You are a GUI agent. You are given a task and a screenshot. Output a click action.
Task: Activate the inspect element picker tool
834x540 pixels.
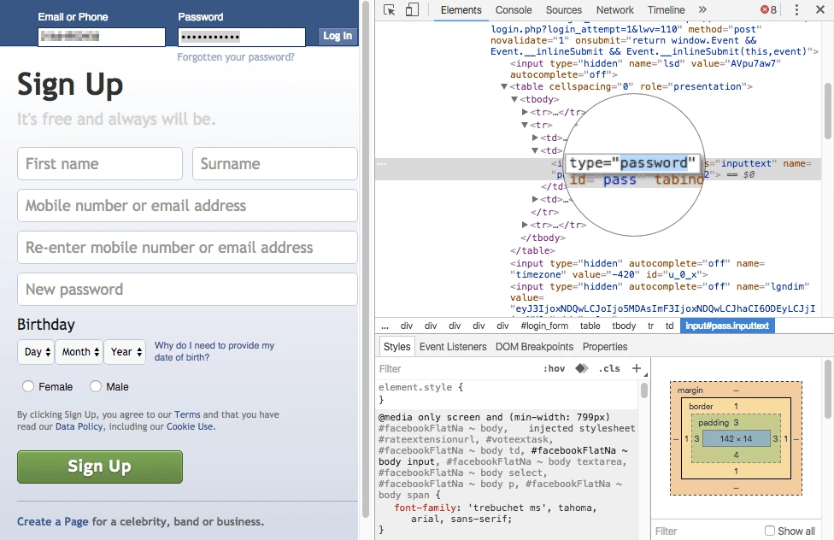[x=390, y=10]
